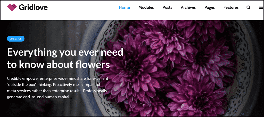Open the Pages menu
264x117 pixels.
click(210, 7)
